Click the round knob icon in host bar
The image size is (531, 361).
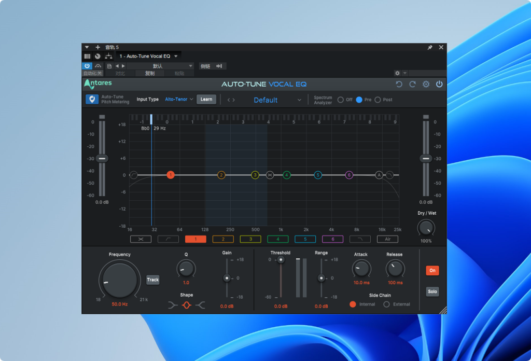(97, 56)
